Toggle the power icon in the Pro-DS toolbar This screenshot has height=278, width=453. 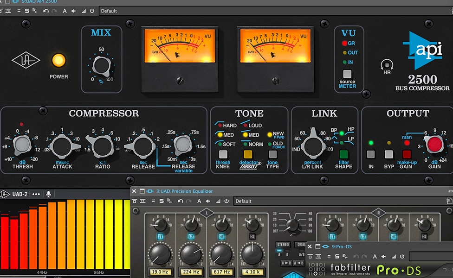click(x=402, y=256)
